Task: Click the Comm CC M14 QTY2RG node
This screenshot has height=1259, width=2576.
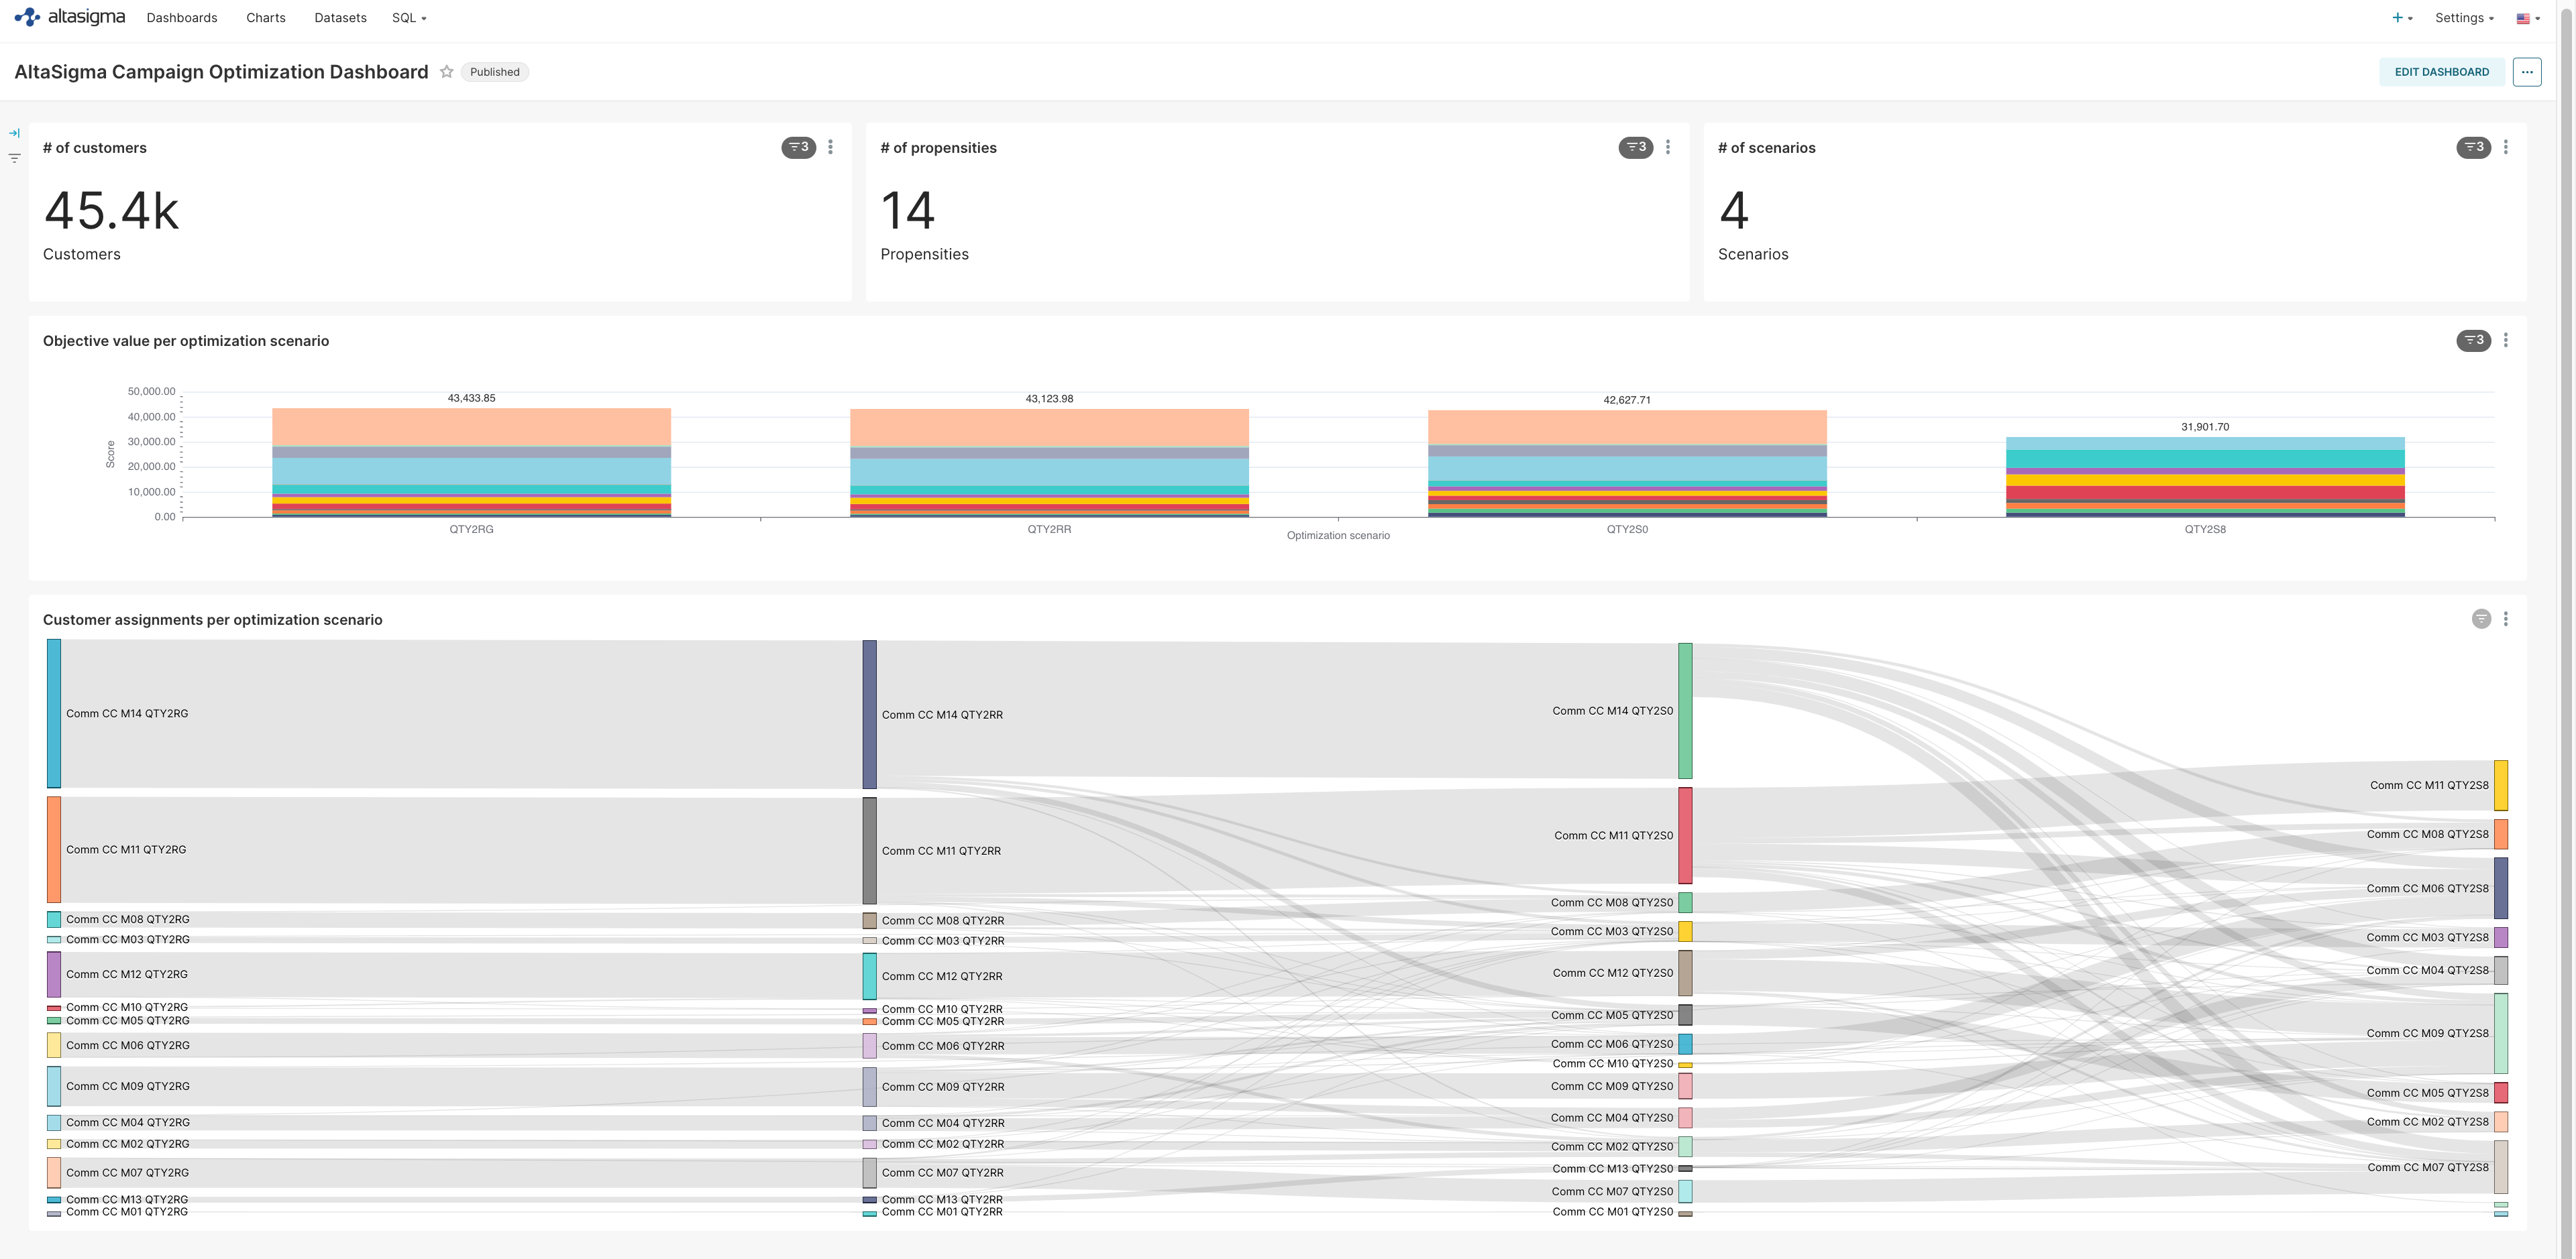Action: (x=54, y=713)
